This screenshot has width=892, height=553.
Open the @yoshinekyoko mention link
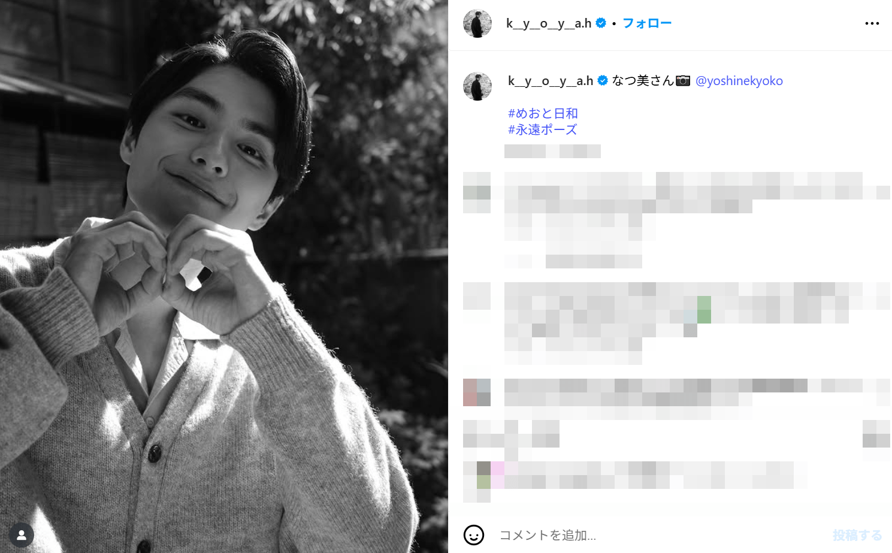(x=739, y=81)
